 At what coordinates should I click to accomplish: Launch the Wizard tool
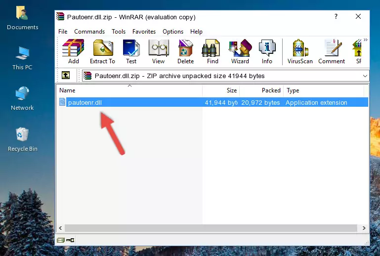[x=240, y=51]
